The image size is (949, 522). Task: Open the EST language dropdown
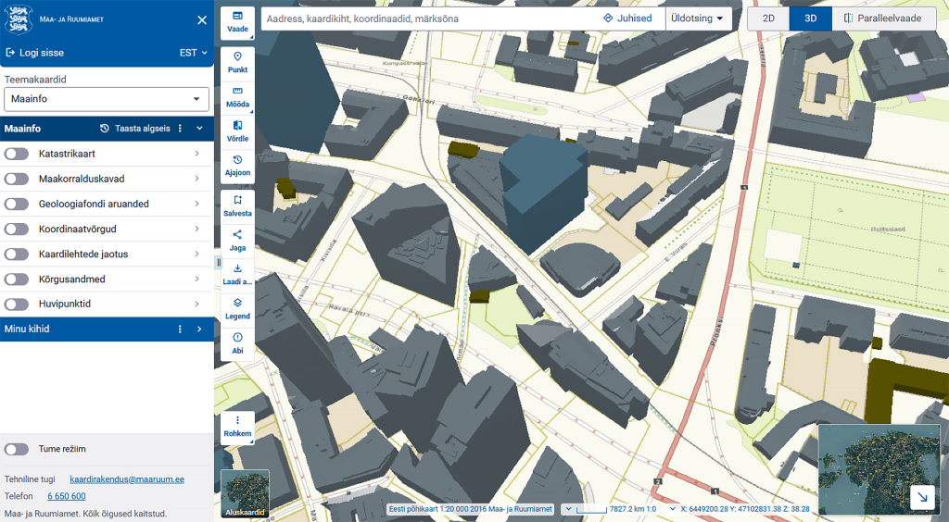(193, 53)
